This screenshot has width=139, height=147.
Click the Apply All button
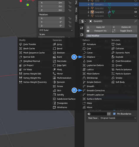[99, 27]
